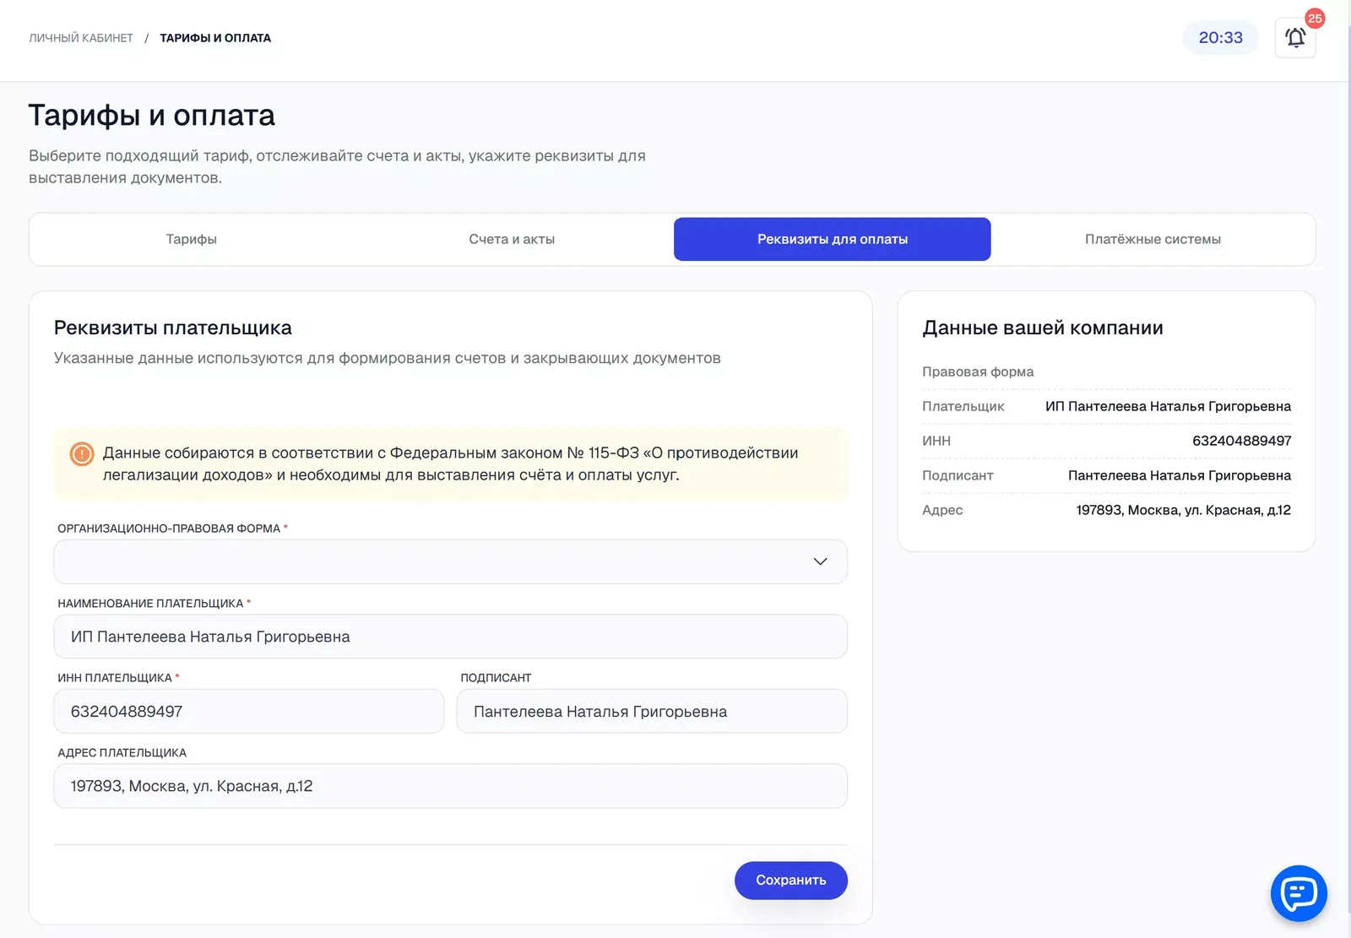
Task: Open the notifications bell icon
Action: pyautogui.click(x=1295, y=38)
